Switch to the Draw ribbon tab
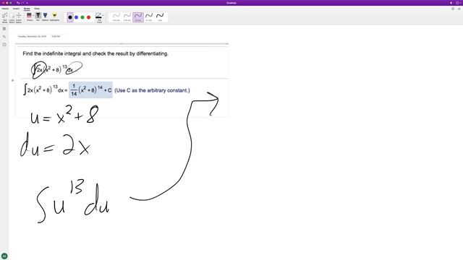 [x=27, y=9]
